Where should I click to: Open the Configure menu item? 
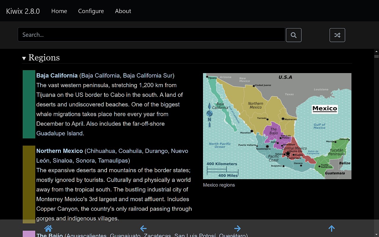91,11
